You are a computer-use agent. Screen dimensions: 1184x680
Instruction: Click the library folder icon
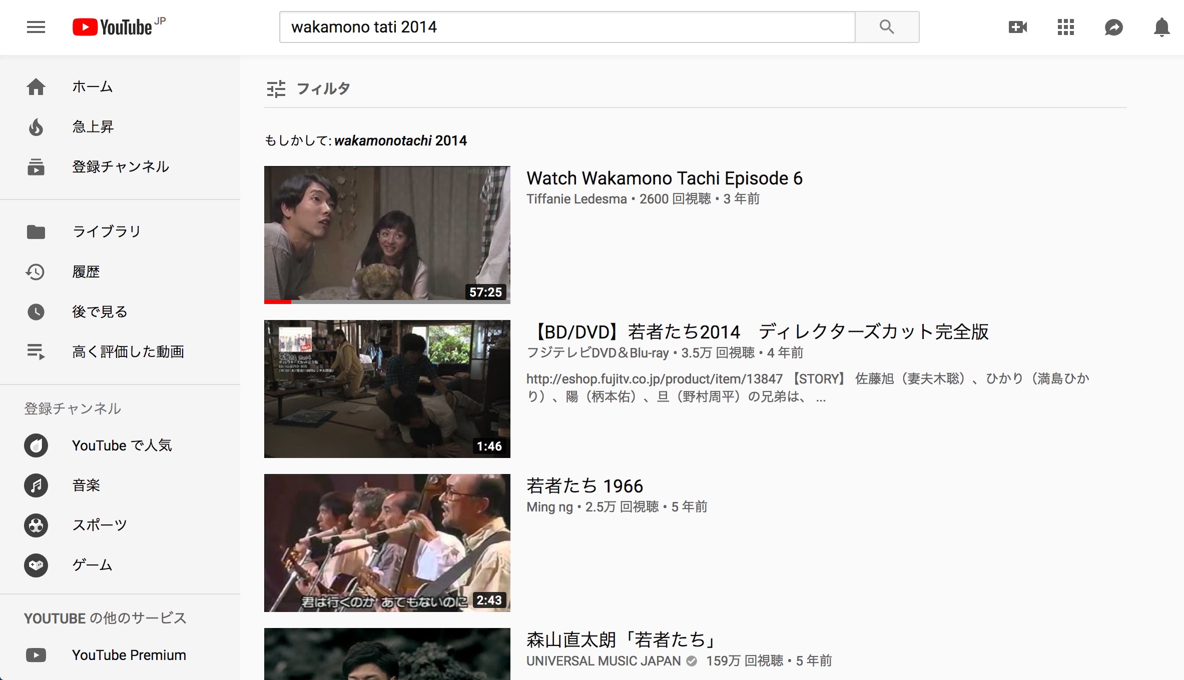36,232
